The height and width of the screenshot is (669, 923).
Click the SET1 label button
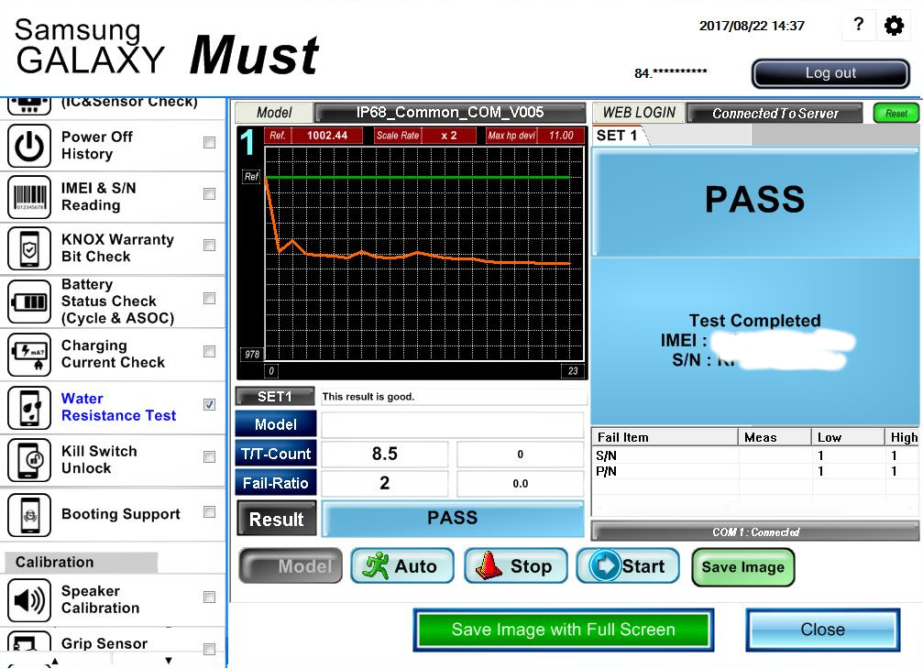[275, 397]
